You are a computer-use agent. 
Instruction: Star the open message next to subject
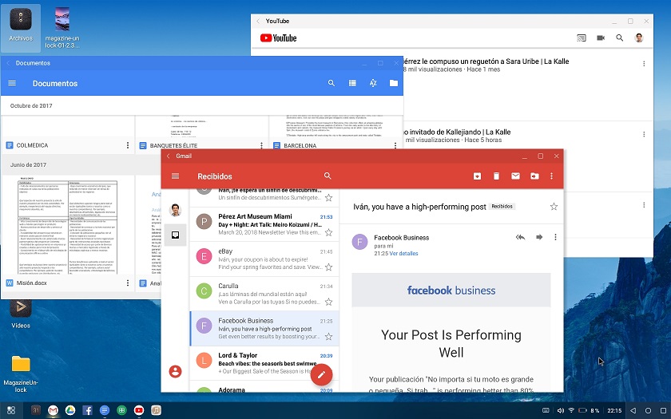point(554,207)
